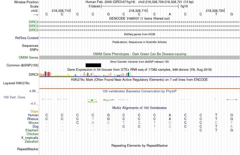The image size is (240, 155).
Task: Click the Layered H3K27Ac track label
Action: coord(16,83)
